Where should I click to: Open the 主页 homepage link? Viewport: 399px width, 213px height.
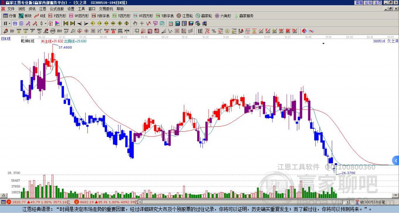[x=378, y=3]
